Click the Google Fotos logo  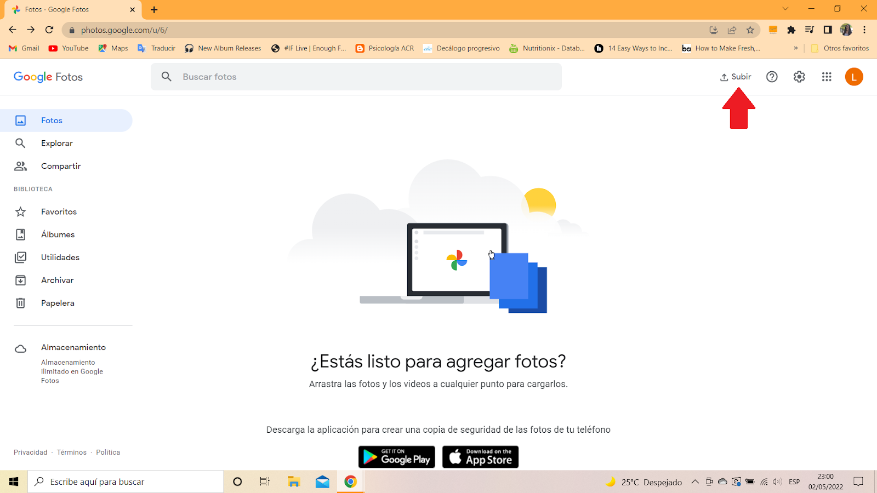point(48,77)
